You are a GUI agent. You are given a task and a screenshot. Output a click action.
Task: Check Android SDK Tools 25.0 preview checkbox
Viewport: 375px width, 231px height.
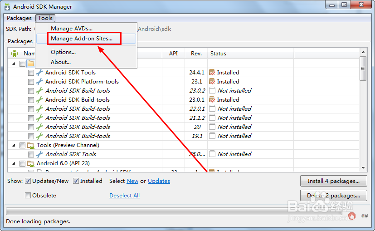tap(31, 154)
